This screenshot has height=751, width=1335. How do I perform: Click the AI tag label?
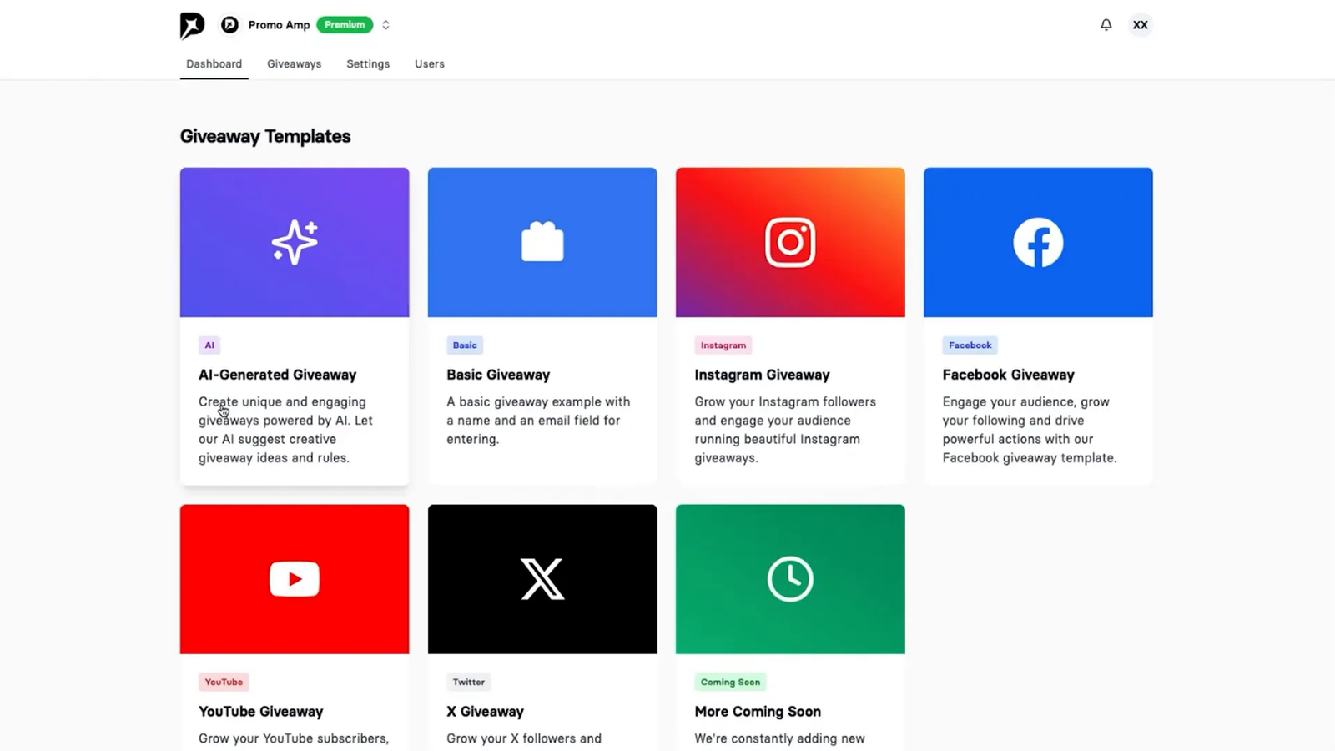point(209,345)
